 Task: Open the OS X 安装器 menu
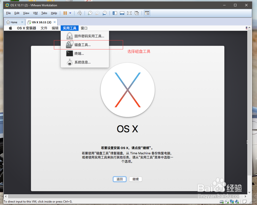tap(26, 28)
